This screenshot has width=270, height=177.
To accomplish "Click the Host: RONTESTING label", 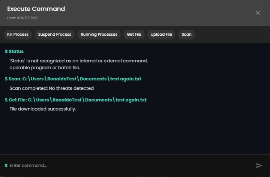I will 23,18.
